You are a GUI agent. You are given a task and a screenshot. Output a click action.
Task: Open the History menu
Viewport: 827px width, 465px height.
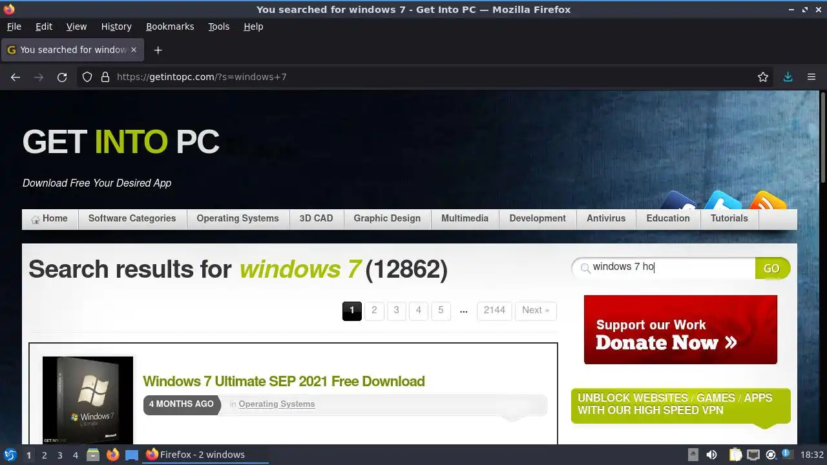[x=116, y=26]
